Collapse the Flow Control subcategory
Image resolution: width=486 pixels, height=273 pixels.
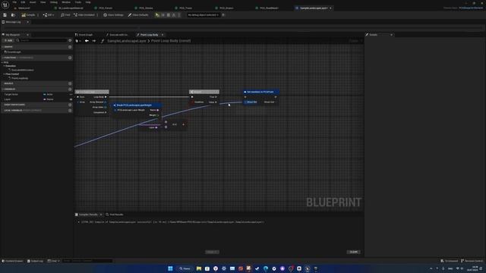coord(4,74)
